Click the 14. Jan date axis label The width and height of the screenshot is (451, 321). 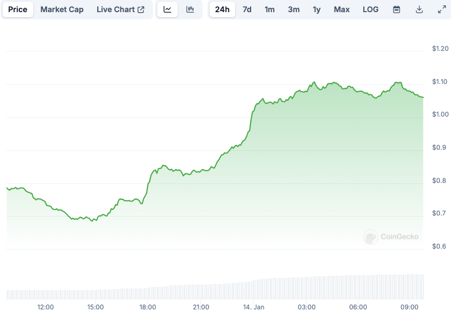tap(254, 307)
